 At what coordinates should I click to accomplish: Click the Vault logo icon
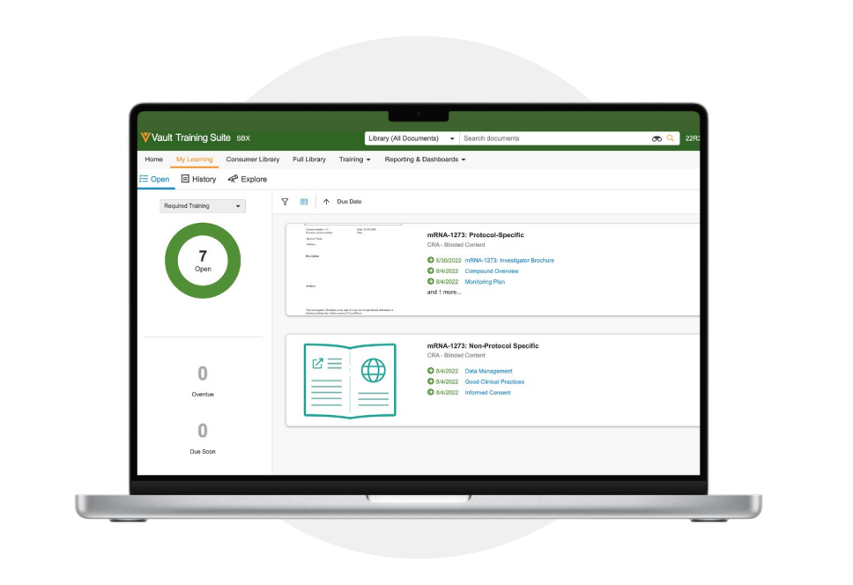(x=145, y=138)
